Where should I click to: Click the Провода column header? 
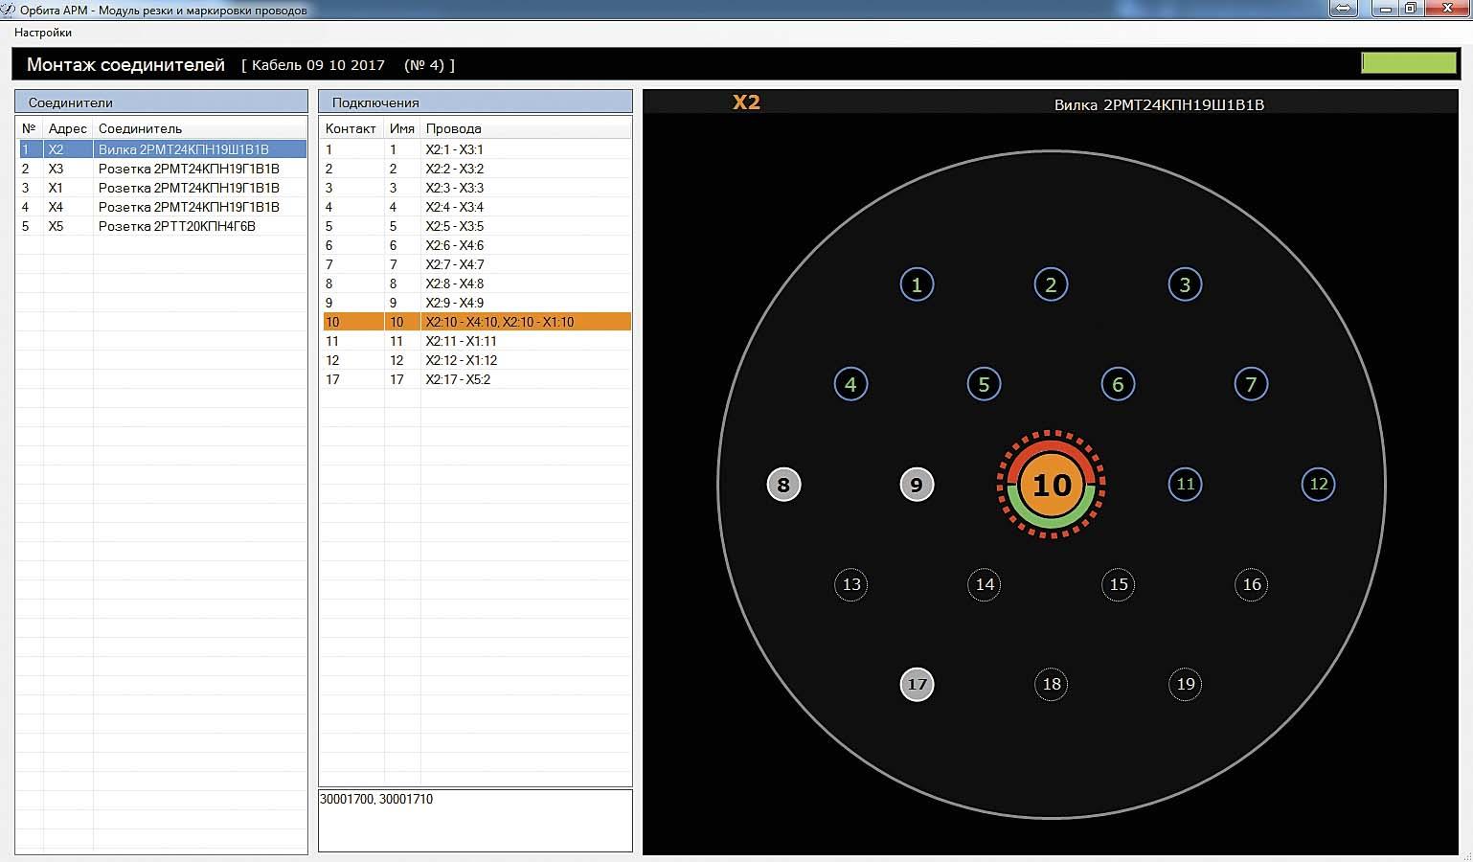click(453, 128)
